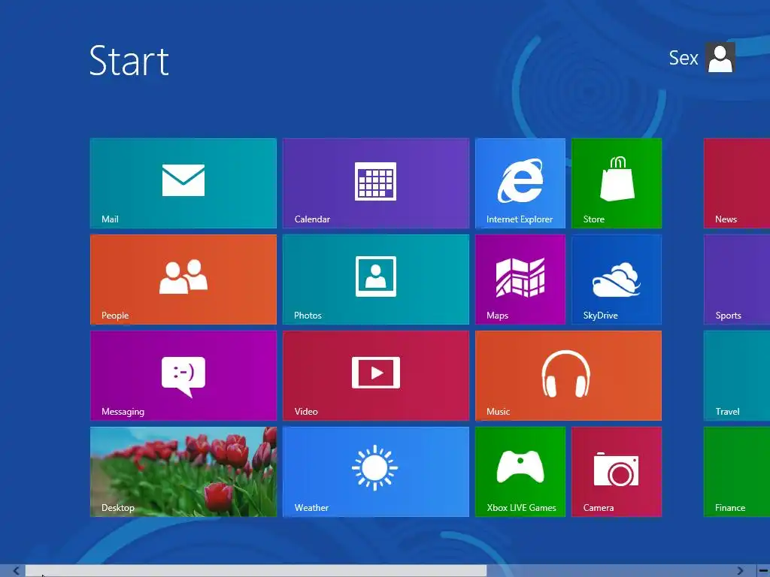Launch the Xbox LIVE Games tile
The height and width of the screenshot is (577, 770).
520,472
